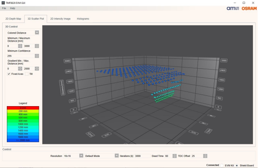
Task: Select the 3D Scatter Plot tab
Action: tap(36, 19)
